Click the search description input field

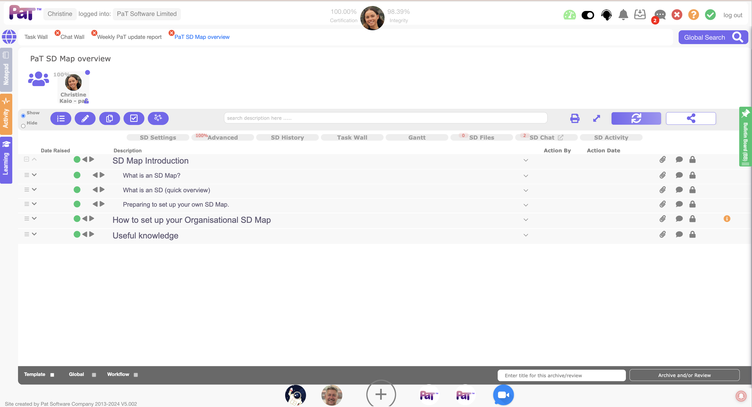(385, 118)
